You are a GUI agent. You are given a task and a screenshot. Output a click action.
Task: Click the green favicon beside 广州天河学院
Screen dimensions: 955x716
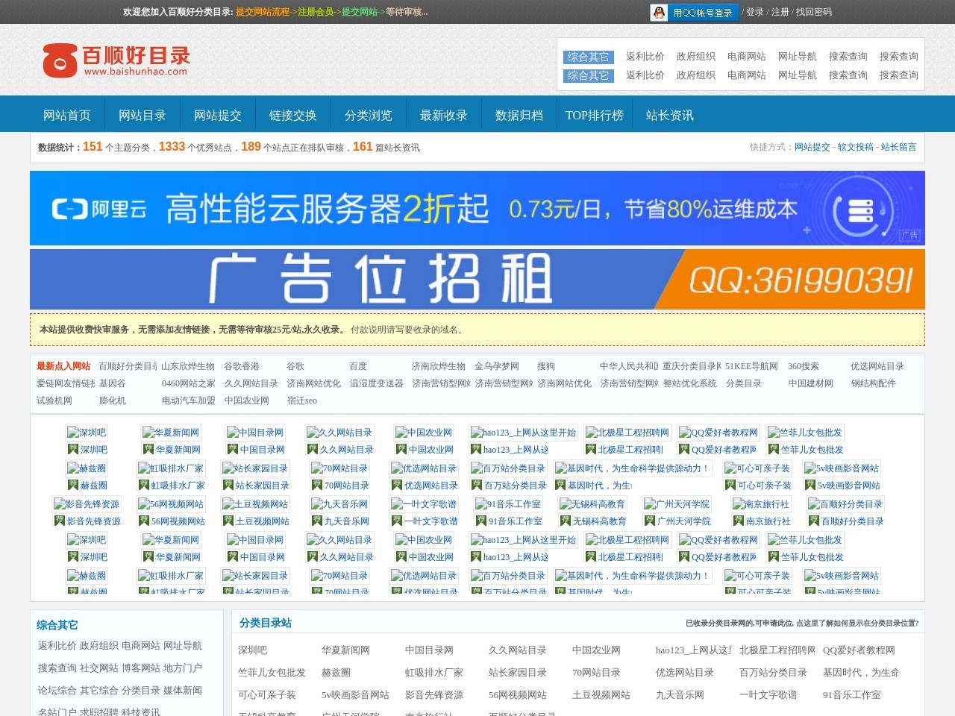click(x=649, y=521)
